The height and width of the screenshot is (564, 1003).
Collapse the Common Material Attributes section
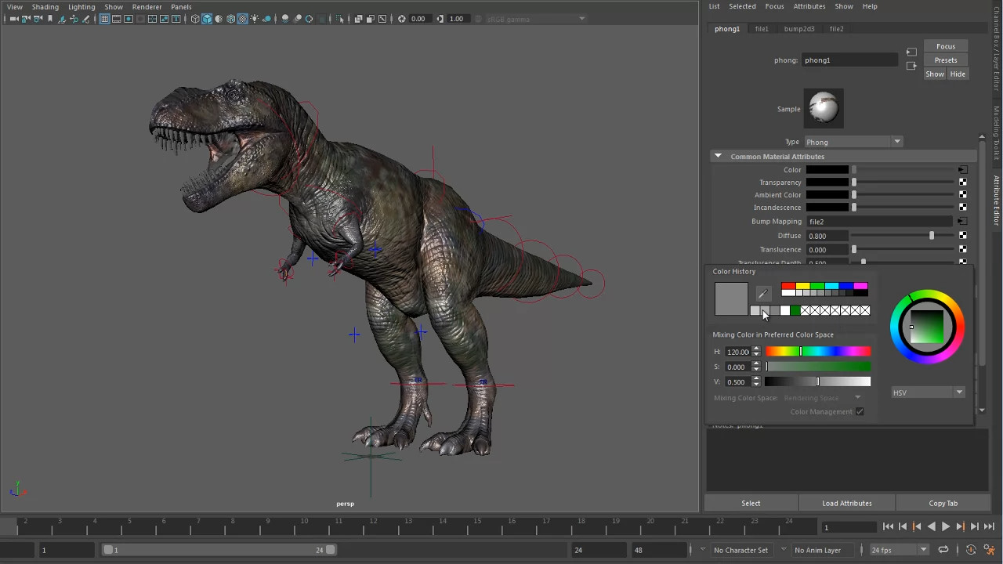(718, 157)
